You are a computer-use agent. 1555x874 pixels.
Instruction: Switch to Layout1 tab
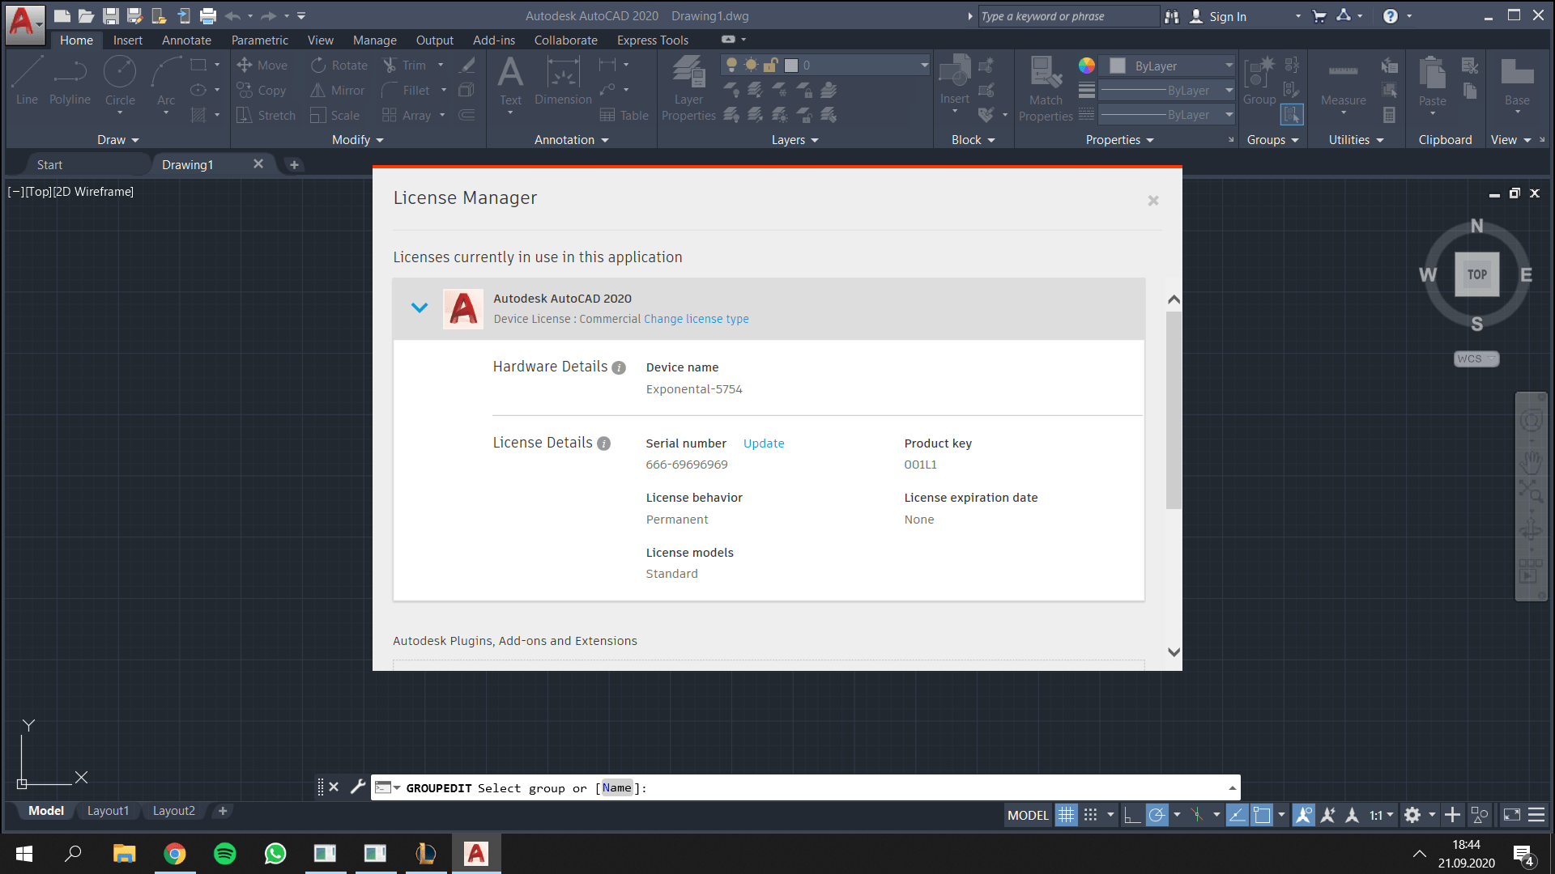108,811
